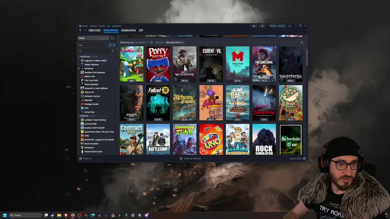Screen dimensions: 390x219
Task: Open Windows Start menu
Action: 5,215
